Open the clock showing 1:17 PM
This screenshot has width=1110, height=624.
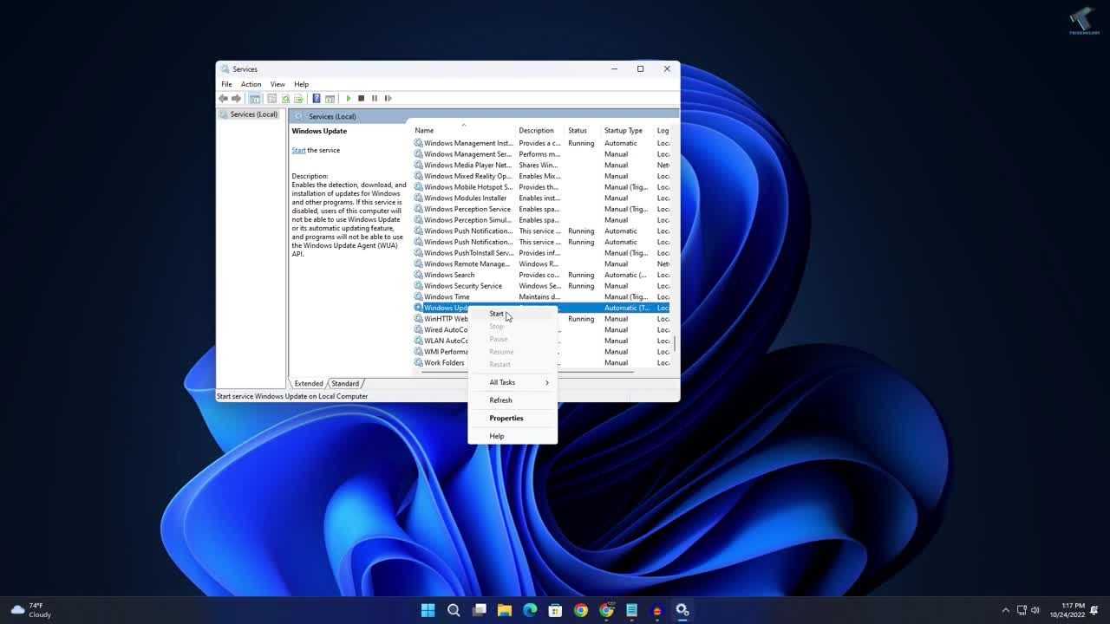pyautogui.click(x=1068, y=610)
